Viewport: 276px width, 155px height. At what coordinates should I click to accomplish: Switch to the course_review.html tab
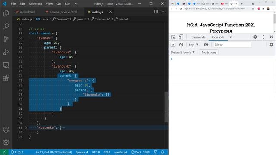63,12
